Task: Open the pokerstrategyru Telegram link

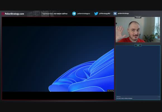Action: [x=84, y=13]
